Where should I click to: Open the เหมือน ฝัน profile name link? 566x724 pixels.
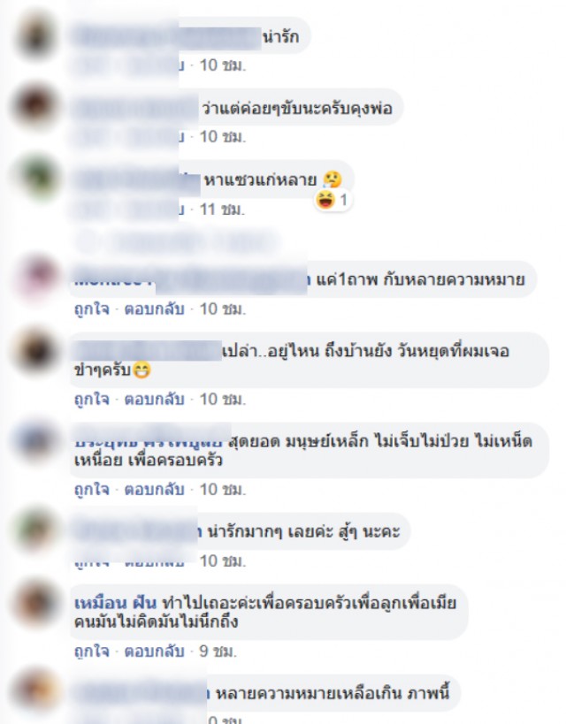pyautogui.click(x=116, y=603)
